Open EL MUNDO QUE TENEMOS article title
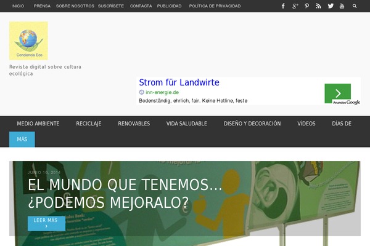 click(125, 194)
